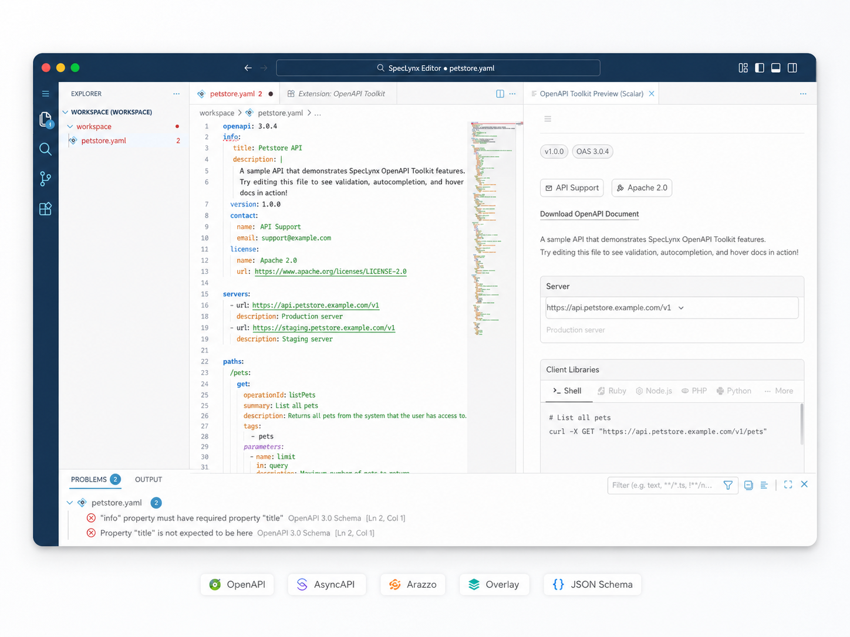Click workspace breadcrumb in editor
This screenshot has width=850, height=637.
(x=217, y=113)
